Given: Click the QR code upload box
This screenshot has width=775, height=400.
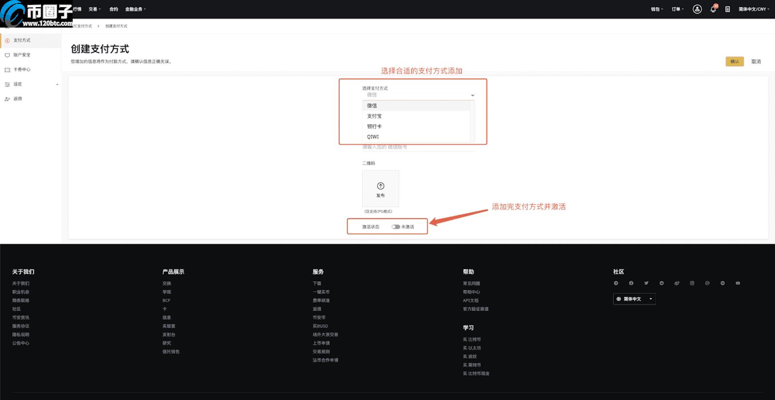Looking at the screenshot, I should (381, 189).
